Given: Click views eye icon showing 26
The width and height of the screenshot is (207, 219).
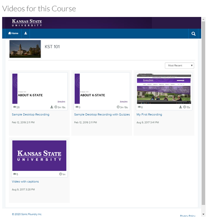Looking at the screenshot, I should [x=14, y=107].
